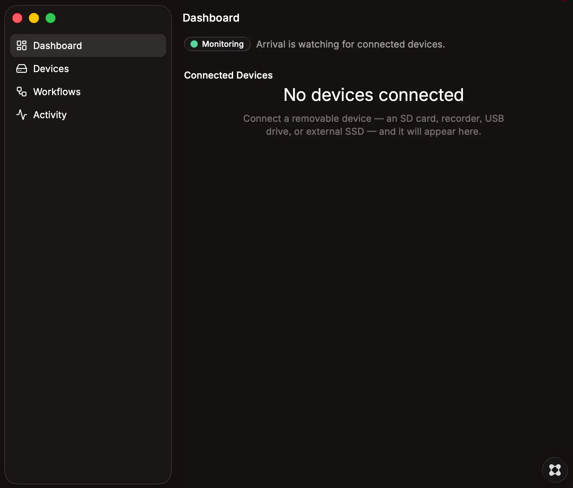This screenshot has height=488, width=573.
Task: Click the Workflows icon in the sidebar
Action: coord(22,92)
